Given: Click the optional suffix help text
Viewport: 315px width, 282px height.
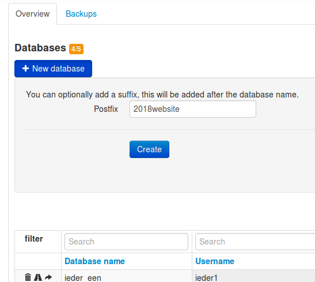Looking at the screenshot, I should 162,95.
